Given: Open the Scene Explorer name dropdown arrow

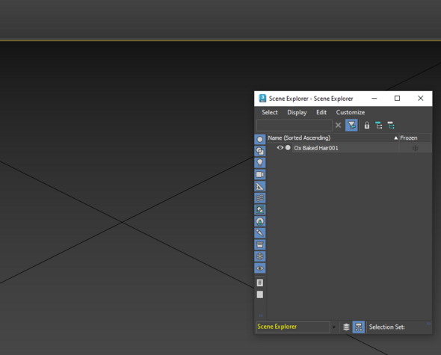Looking at the screenshot, I should click(334, 327).
